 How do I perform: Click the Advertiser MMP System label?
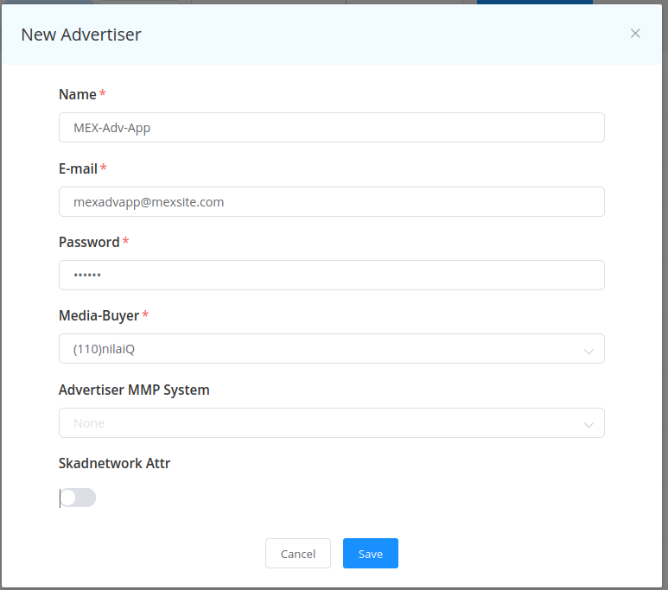coord(134,390)
